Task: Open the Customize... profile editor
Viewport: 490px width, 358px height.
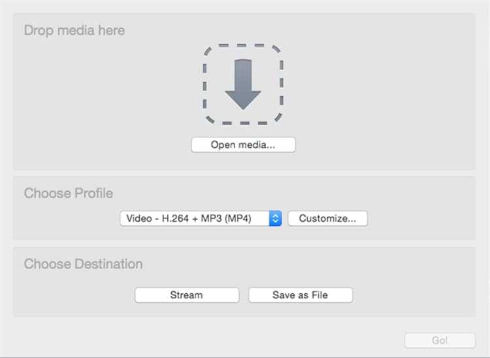Action: [x=327, y=219]
